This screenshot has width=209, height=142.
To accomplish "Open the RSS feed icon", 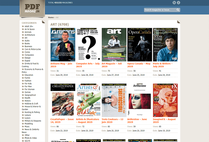I will click(174, 3).
